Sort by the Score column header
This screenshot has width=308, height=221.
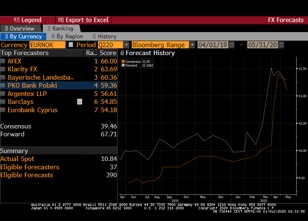[x=108, y=53]
